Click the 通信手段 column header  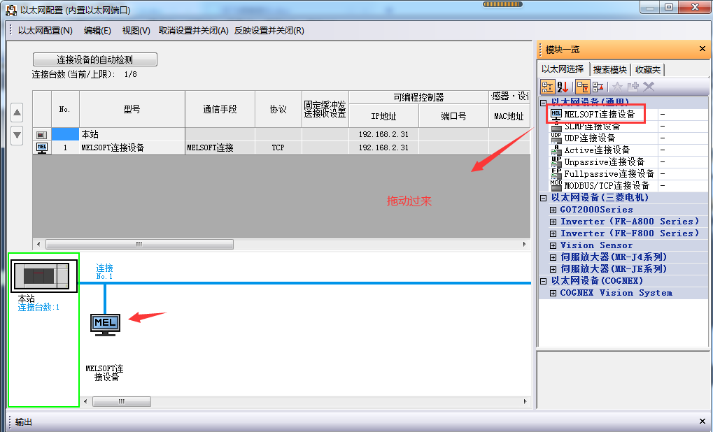tap(220, 109)
